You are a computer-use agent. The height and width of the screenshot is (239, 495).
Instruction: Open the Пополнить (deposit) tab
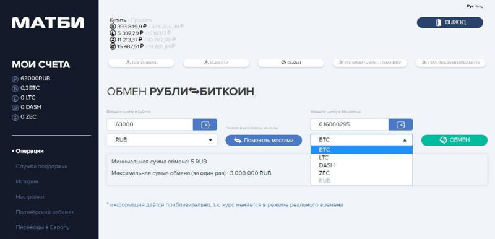[x=141, y=63]
